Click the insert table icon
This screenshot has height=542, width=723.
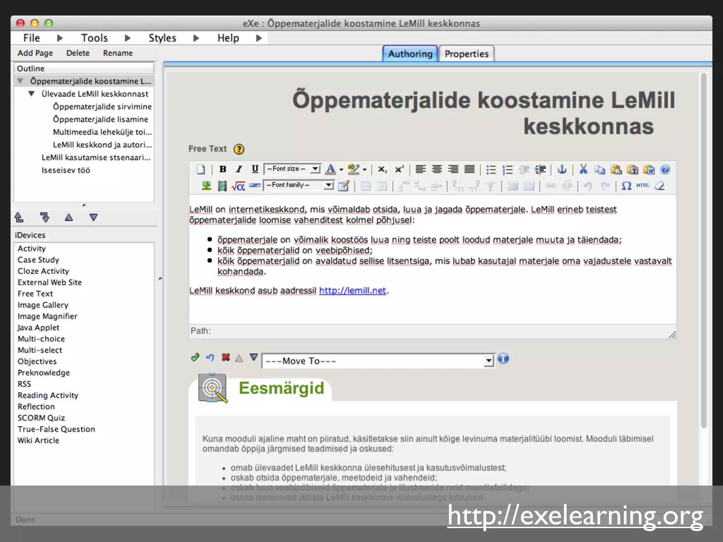click(343, 186)
